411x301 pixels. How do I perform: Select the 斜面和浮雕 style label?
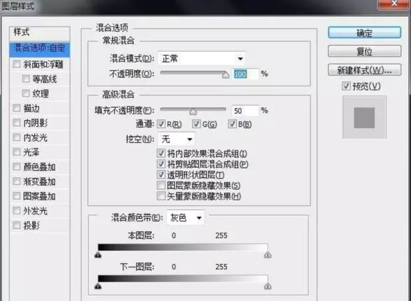(43, 64)
